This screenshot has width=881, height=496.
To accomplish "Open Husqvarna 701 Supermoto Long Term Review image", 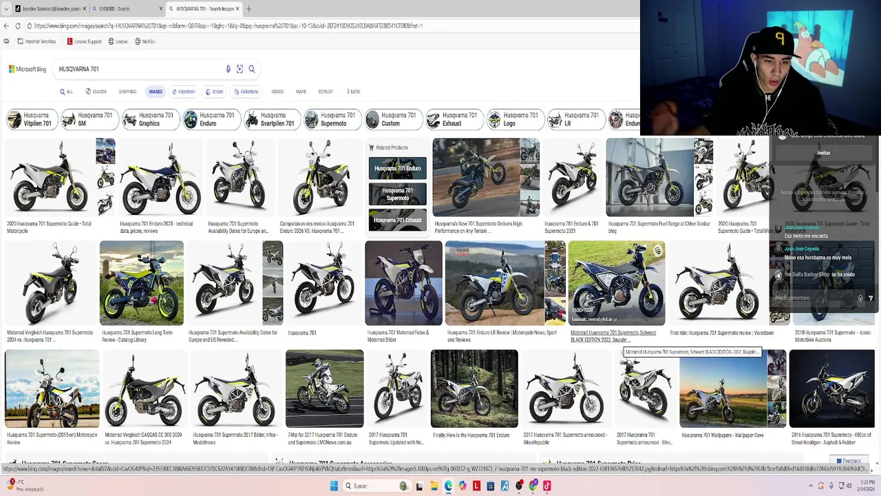I will [x=142, y=282].
